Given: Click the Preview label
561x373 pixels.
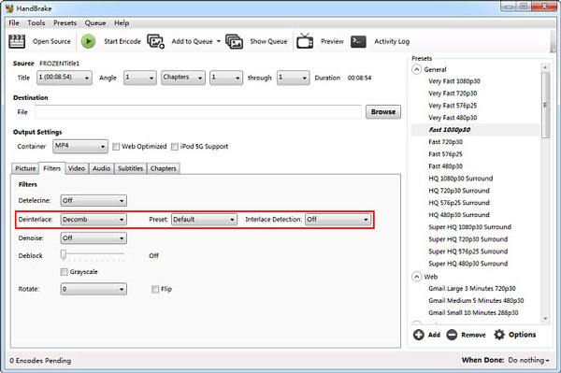Looking at the screenshot, I should pos(332,41).
